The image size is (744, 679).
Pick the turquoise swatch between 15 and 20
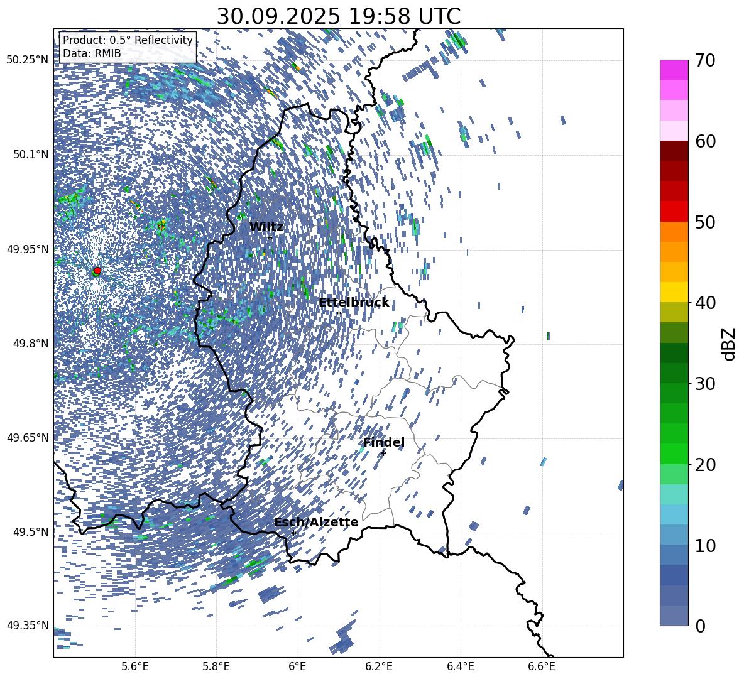pos(674,494)
